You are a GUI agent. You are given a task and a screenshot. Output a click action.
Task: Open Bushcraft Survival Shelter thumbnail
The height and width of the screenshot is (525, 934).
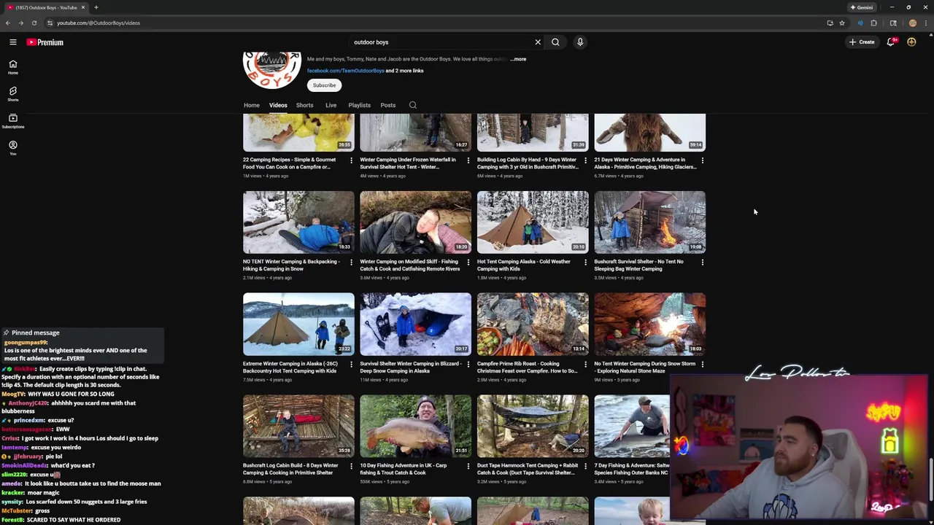[x=649, y=222]
